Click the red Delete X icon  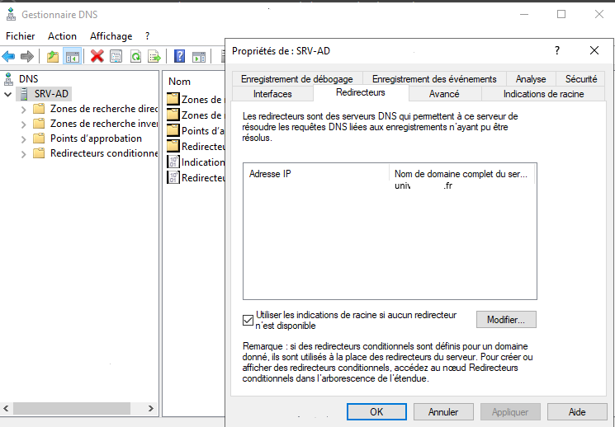click(97, 56)
